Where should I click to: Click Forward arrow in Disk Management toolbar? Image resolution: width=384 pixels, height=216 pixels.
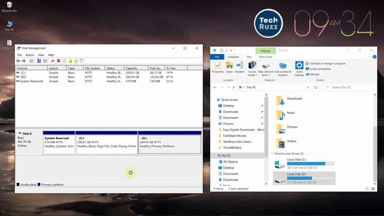(x=24, y=61)
